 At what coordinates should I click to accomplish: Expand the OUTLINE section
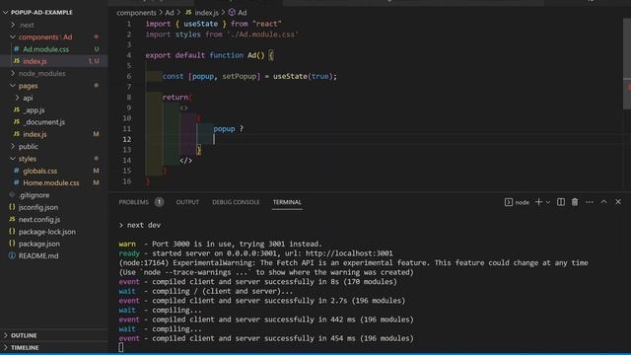point(6,335)
